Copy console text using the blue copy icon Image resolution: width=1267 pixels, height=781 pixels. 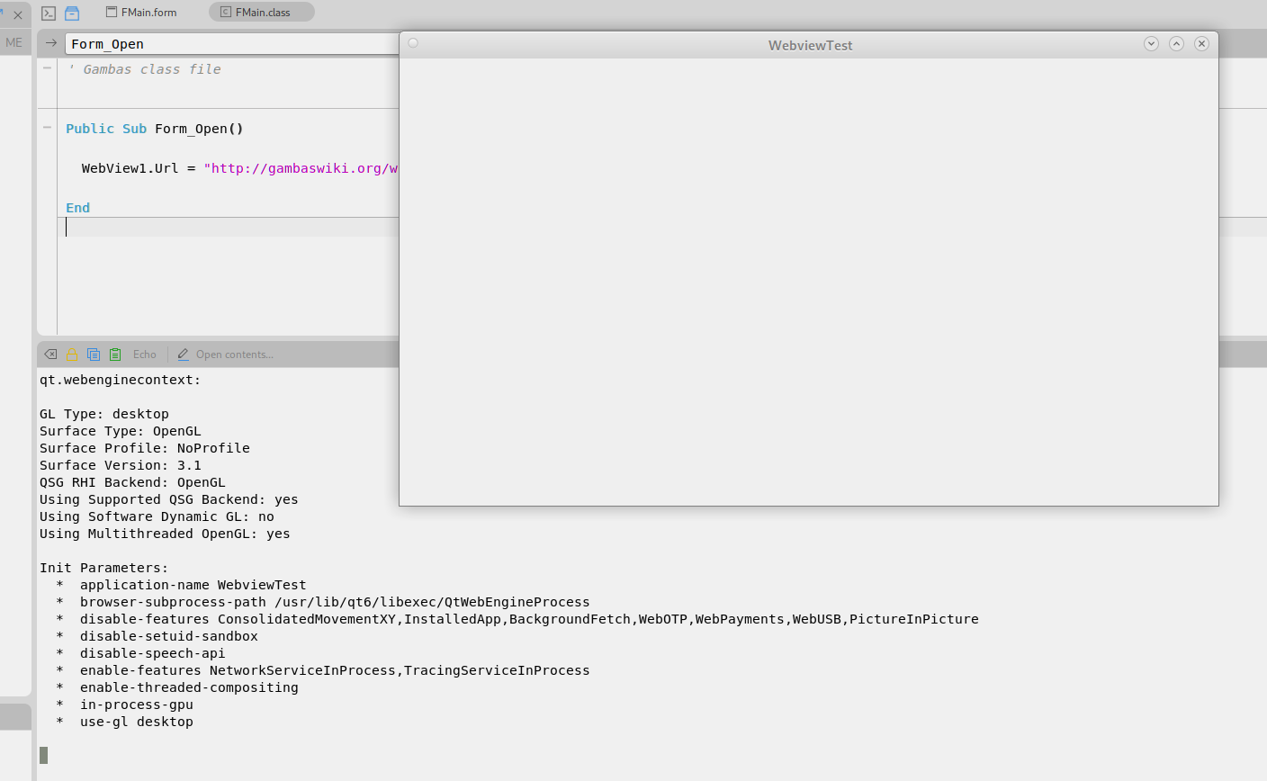(94, 354)
